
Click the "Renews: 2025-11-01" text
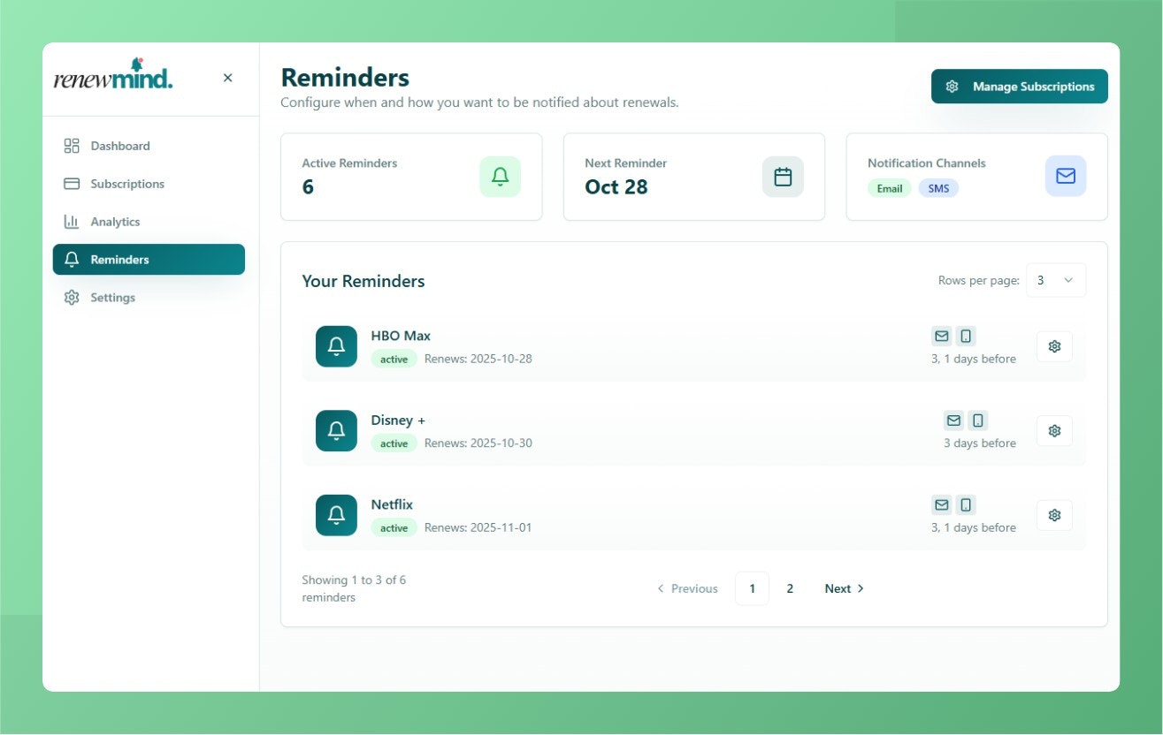[478, 527]
